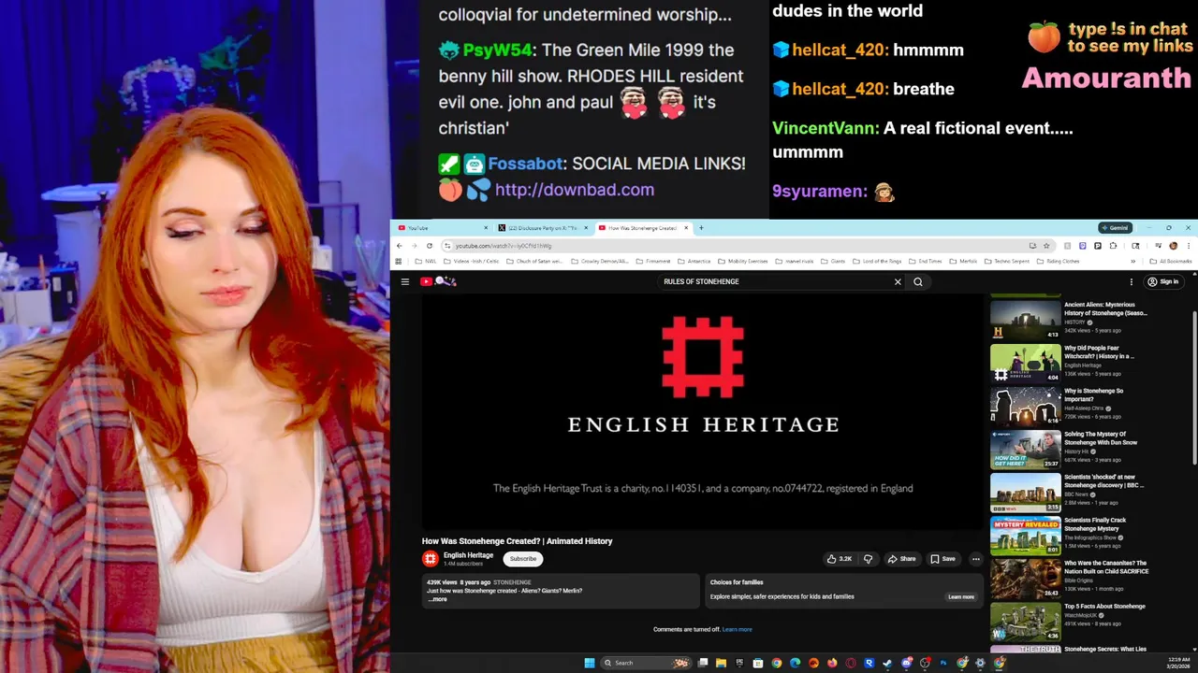The height and width of the screenshot is (673, 1198).
Task: Open Top 5 Facts About Stonehenge thumbnail
Action: pyautogui.click(x=1026, y=622)
